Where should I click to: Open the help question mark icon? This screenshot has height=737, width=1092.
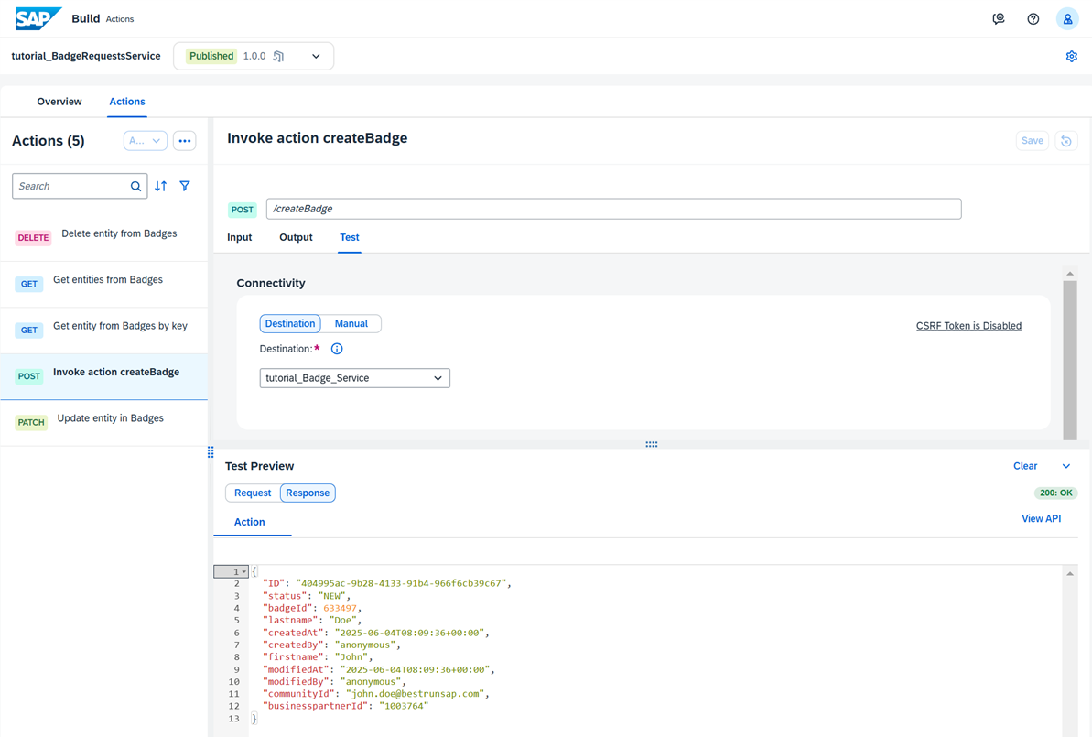(x=1033, y=19)
